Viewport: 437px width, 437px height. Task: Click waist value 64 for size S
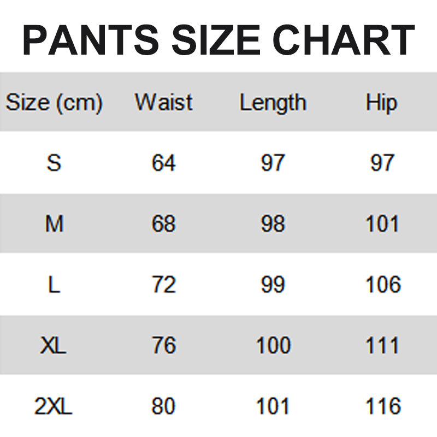tap(164, 163)
